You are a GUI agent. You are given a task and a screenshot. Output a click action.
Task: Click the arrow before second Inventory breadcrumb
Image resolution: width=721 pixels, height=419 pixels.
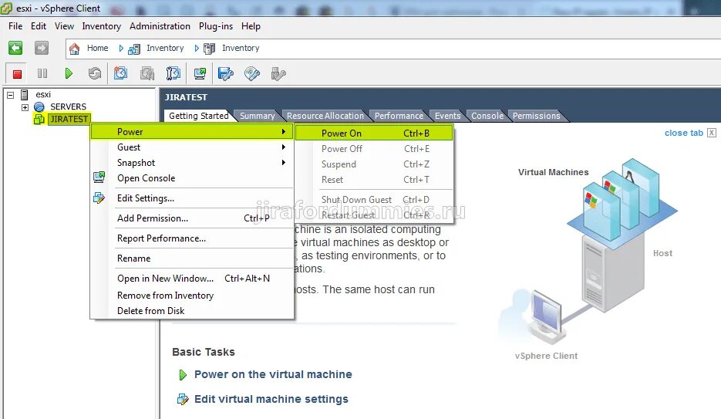click(x=197, y=49)
